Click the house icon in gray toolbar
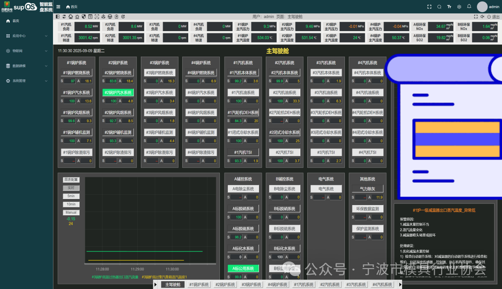This screenshot has width=502, height=289. click(71, 17)
